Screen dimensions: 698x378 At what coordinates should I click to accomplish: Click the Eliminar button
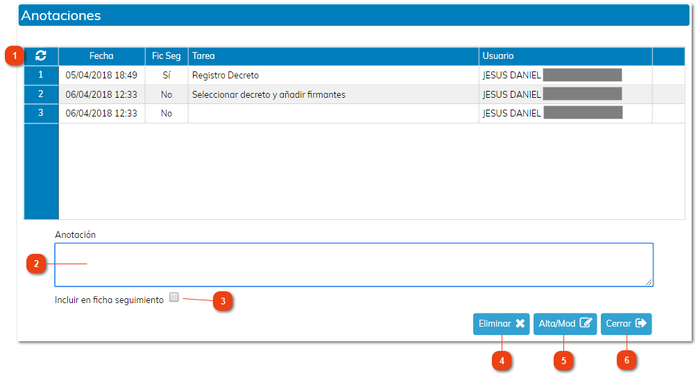[501, 324]
